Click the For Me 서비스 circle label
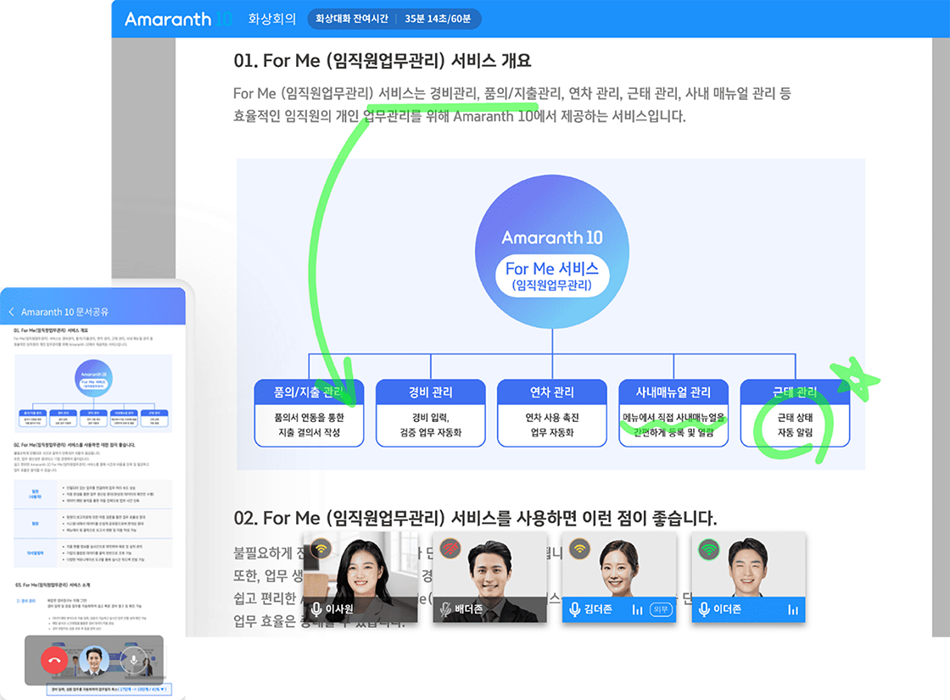 coord(552,276)
